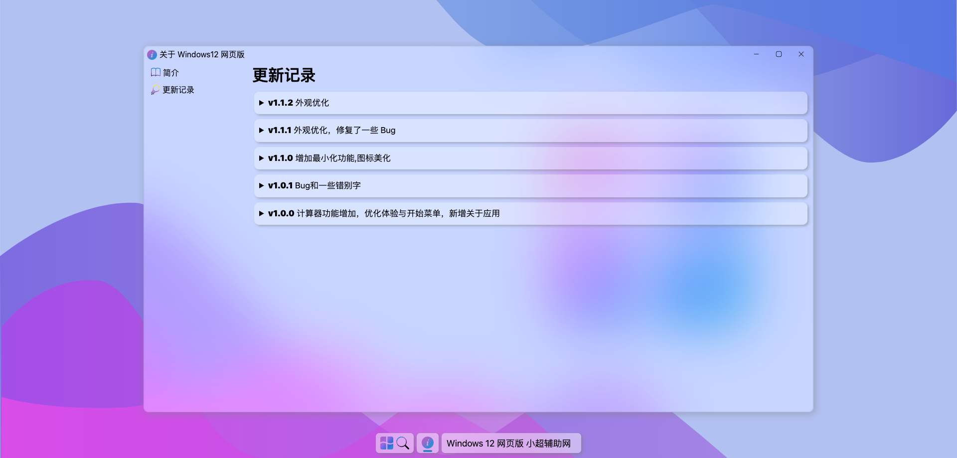Close the 关于 Windows12 网页版 window

point(801,54)
